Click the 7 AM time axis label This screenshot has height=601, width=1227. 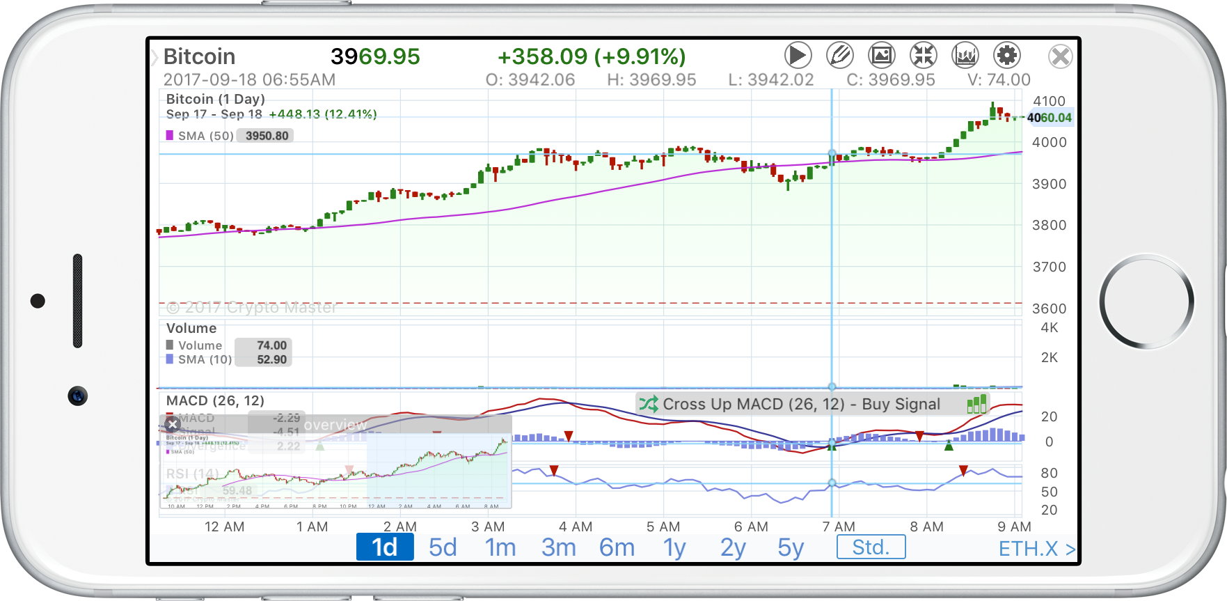click(x=839, y=526)
